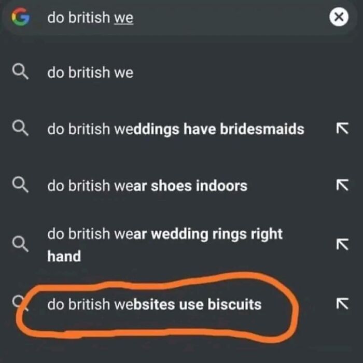
Task: Click magnifier icon beside websites use biscuits
Action: point(20,303)
